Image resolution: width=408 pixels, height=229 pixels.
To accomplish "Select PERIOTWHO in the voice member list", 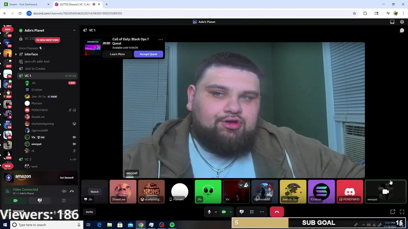I will (50, 110).
